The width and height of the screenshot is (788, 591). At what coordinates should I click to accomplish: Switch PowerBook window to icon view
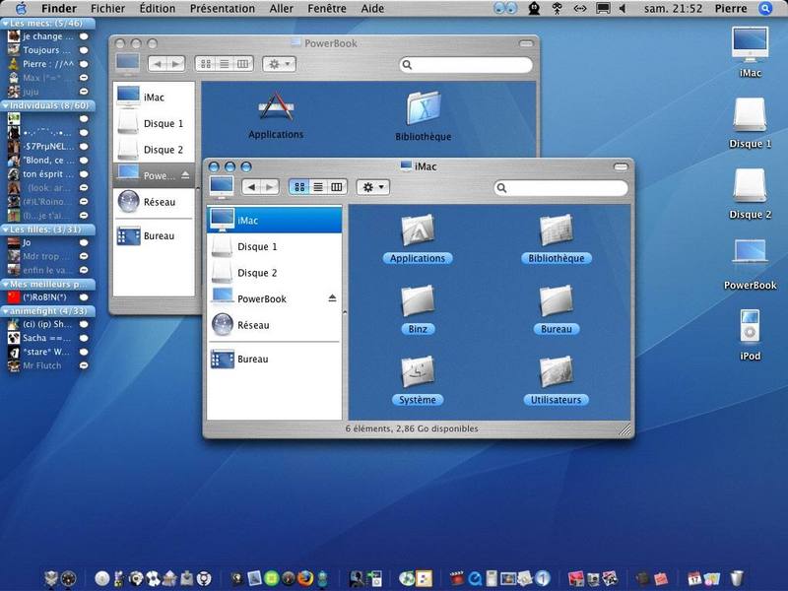pos(206,64)
